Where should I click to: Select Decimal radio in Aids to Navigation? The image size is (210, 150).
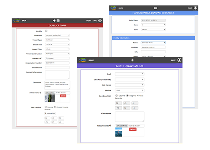click(x=116, y=95)
